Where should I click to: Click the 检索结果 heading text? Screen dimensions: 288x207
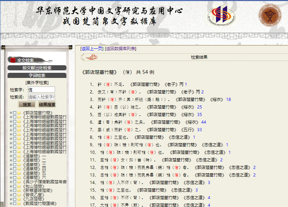click(199, 57)
